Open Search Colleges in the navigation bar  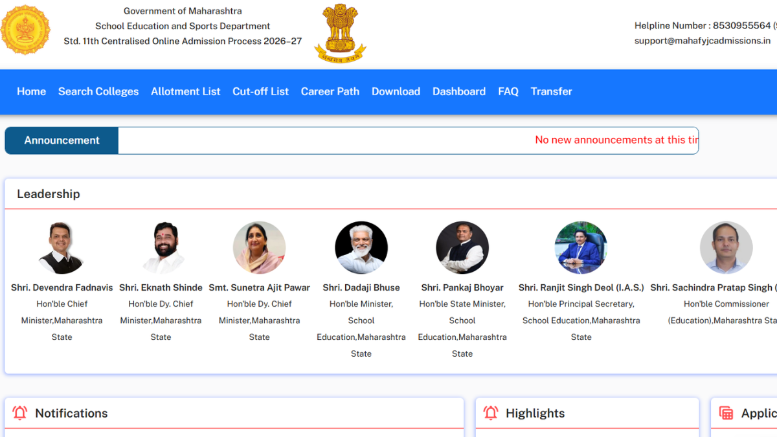tap(98, 91)
